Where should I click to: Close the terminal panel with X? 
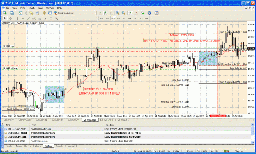[x=2, y=124]
